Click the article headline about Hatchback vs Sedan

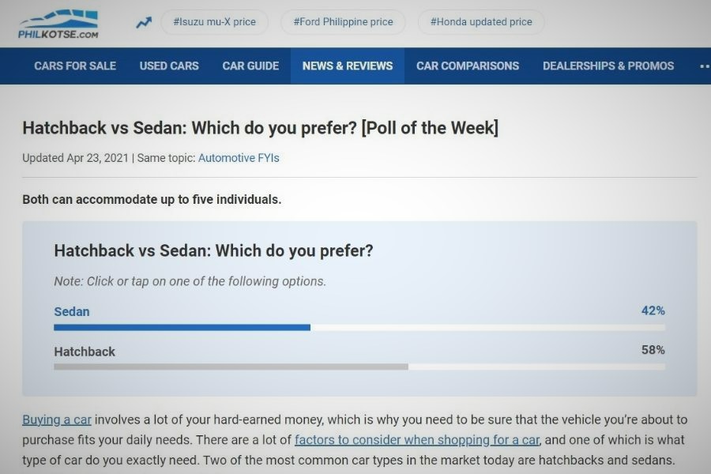260,128
